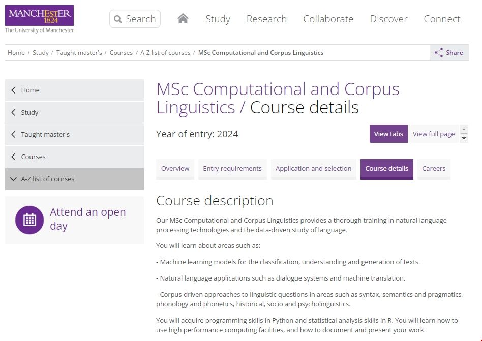Collapse the A-Z list of courses section
Image resolution: width=482 pixels, height=341 pixels.
[x=13, y=179]
